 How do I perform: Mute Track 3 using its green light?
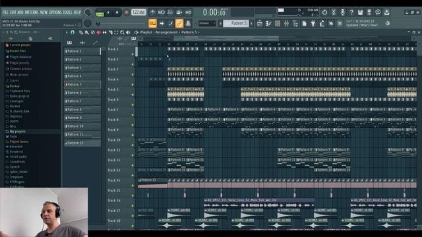click(x=133, y=74)
